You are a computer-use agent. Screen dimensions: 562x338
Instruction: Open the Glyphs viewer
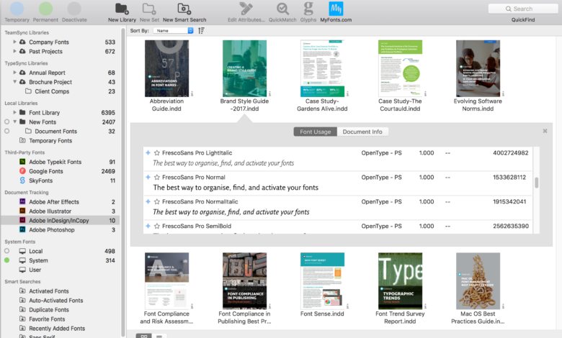(308, 9)
